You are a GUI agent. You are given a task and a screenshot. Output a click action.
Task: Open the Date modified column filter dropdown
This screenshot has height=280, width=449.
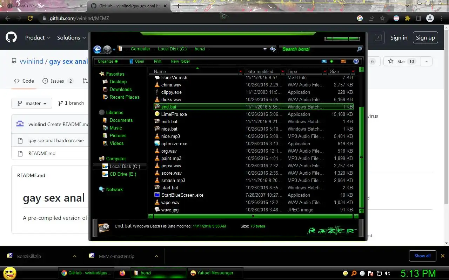[283, 71]
